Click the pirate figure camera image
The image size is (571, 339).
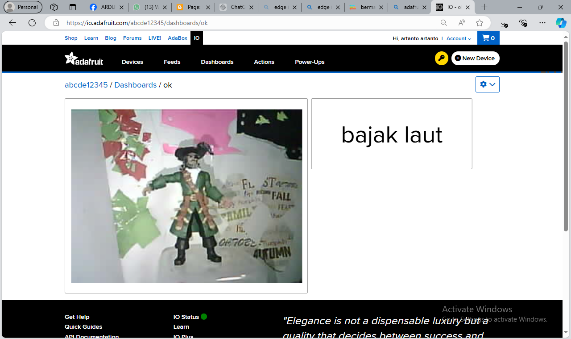[186, 196]
